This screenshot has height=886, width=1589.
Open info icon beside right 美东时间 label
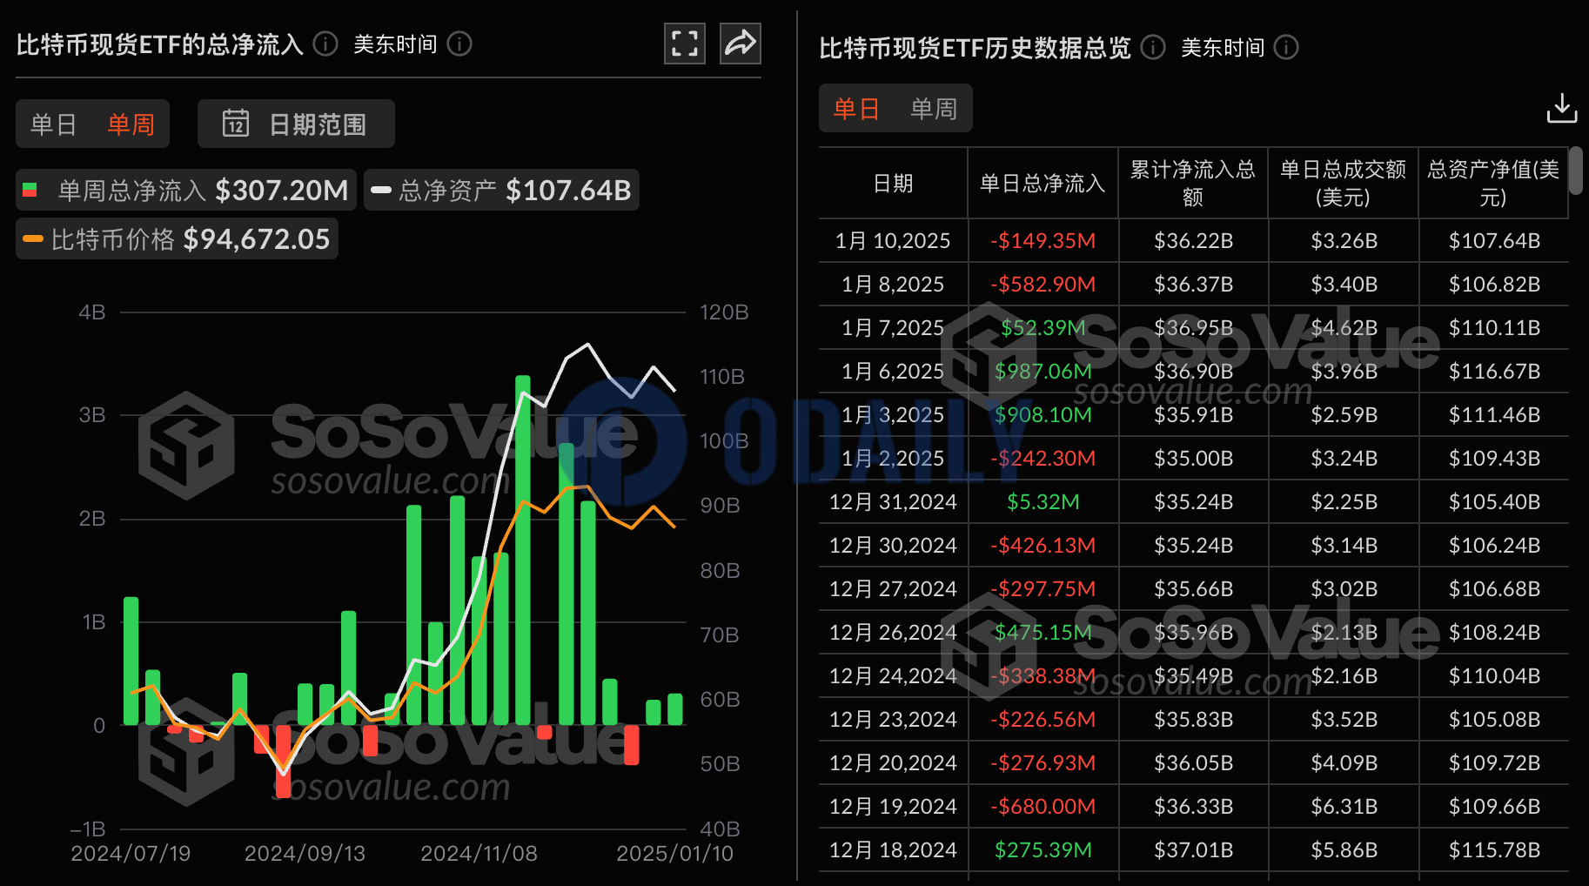click(x=1286, y=47)
